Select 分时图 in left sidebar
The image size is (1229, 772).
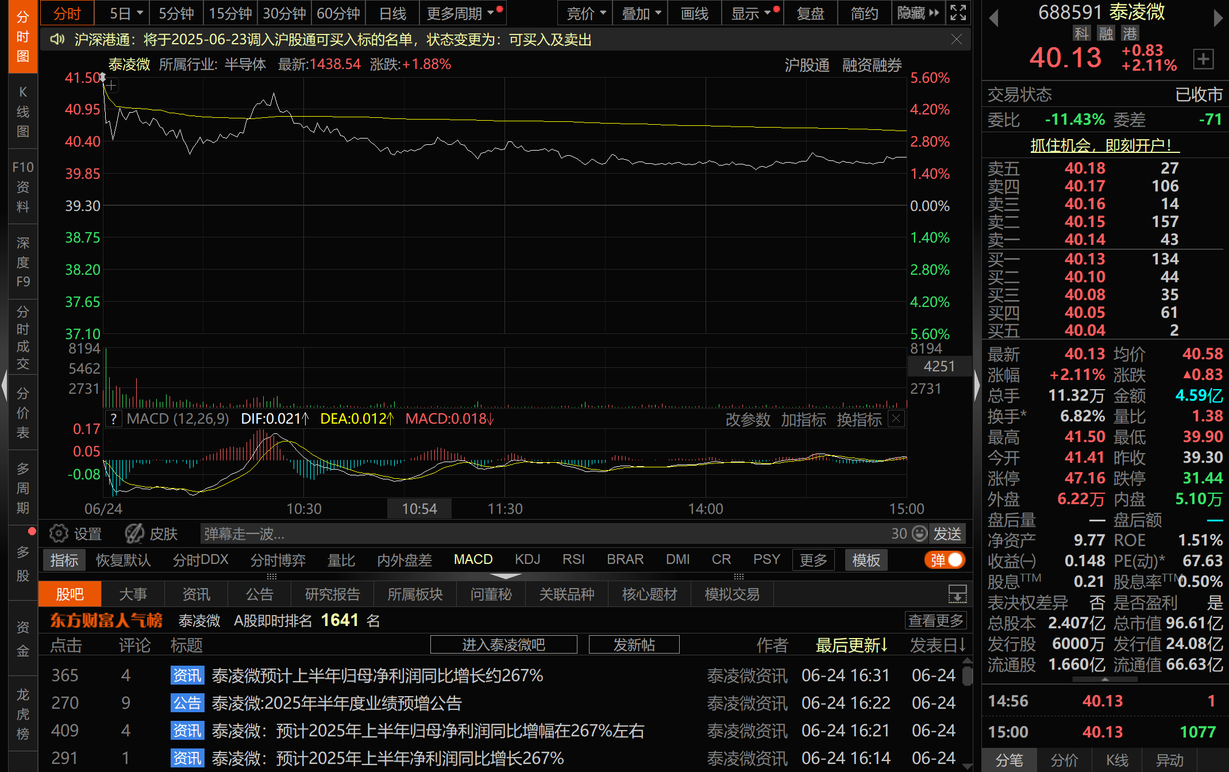23,36
